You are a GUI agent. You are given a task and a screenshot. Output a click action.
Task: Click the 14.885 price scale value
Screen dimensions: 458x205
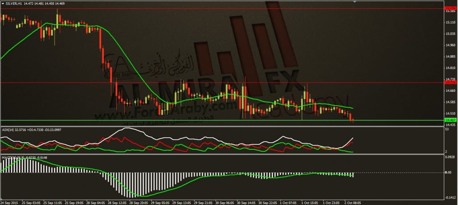(x=451, y=57)
